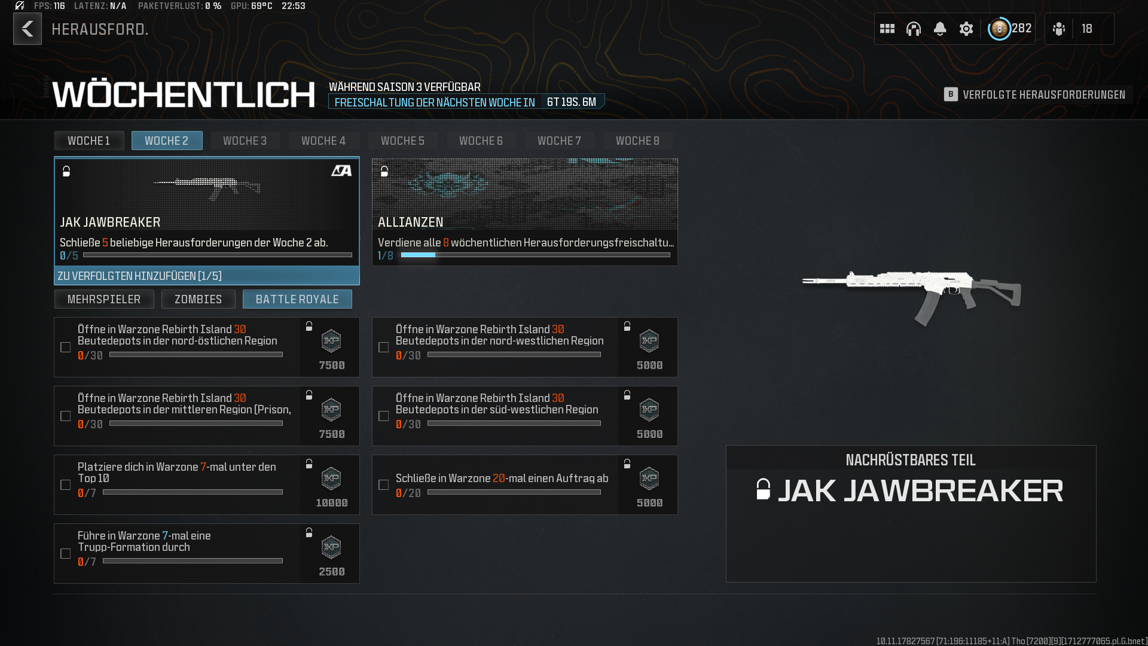Toggle checkbox for the 20 Aufträge challenge
1148x646 pixels.
click(x=384, y=485)
